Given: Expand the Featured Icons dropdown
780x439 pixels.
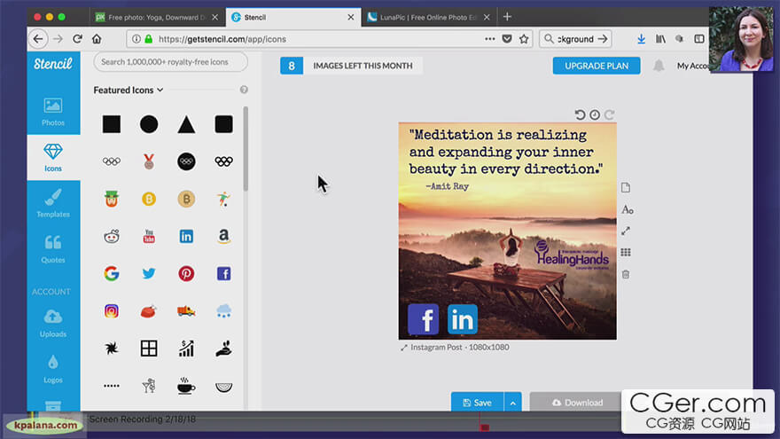Looking at the screenshot, I should click(x=129, y=90).
